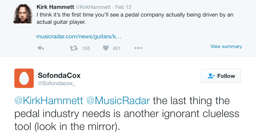256x138 pixels.
Task: Open Kirk Hammett's profile photo
Action: (x=23, y=13)
